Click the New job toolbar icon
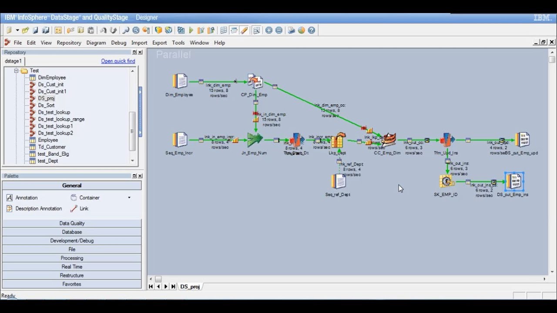This screenshot has height=313, width=557. tap(9, 30)
